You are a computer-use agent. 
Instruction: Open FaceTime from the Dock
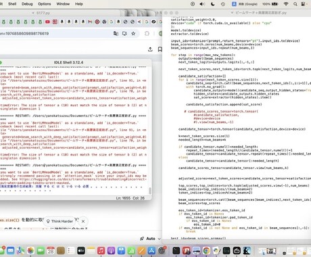click(41, 250)
